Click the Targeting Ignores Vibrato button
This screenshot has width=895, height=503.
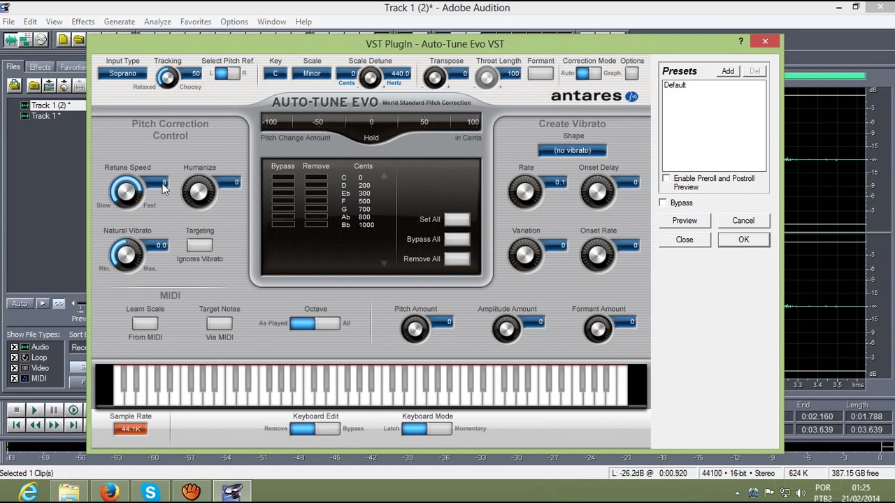pos(199,245)
